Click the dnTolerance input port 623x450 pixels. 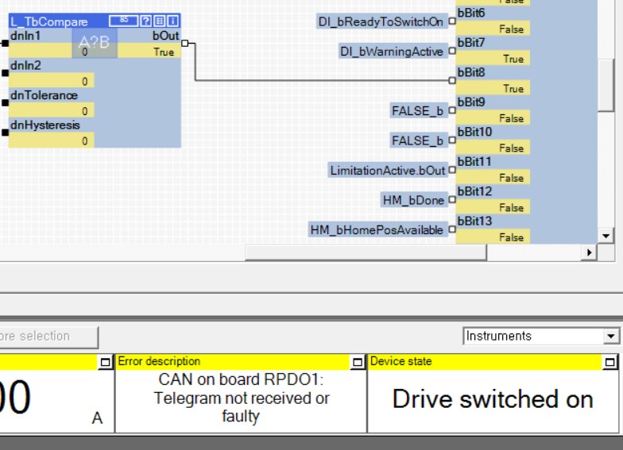[x=5, y=103]
